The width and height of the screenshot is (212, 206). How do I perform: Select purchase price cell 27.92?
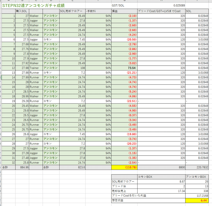click(x=22, y=63)
